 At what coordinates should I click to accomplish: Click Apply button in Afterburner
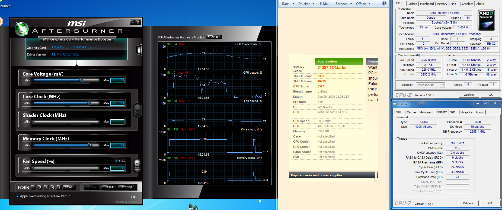coord(92,187)
